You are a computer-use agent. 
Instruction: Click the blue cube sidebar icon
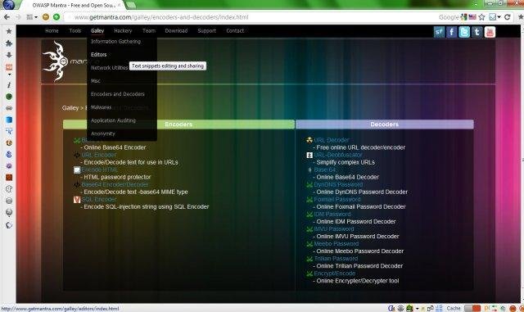9,120
